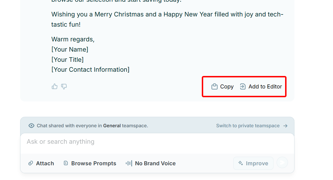Click the Attach label
This screenshot has width=333, height=180.
pyautogui.click(x=45, y=163)
